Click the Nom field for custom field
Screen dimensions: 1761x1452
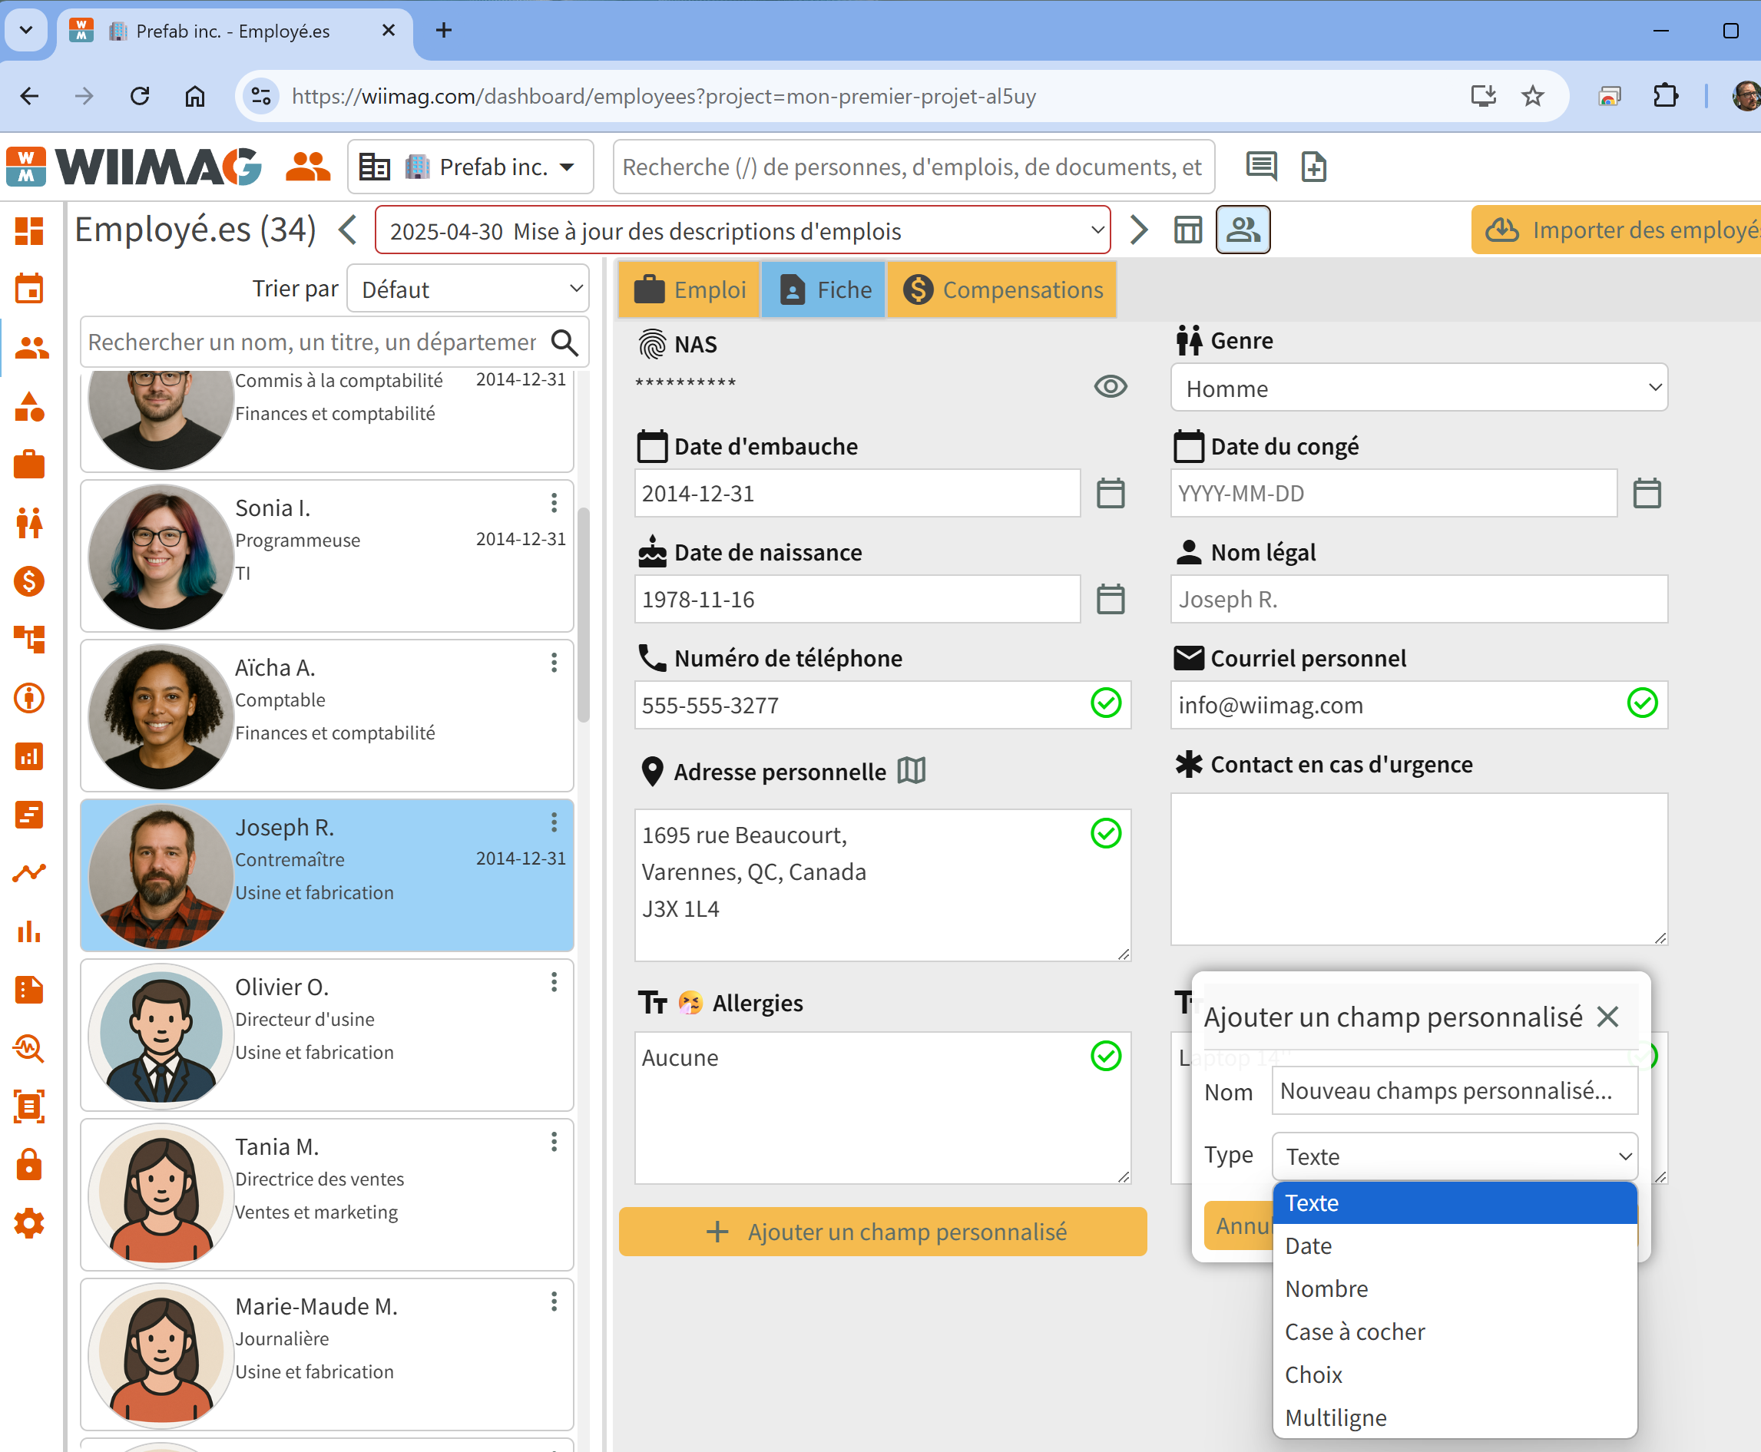tap(1454, 1090)
